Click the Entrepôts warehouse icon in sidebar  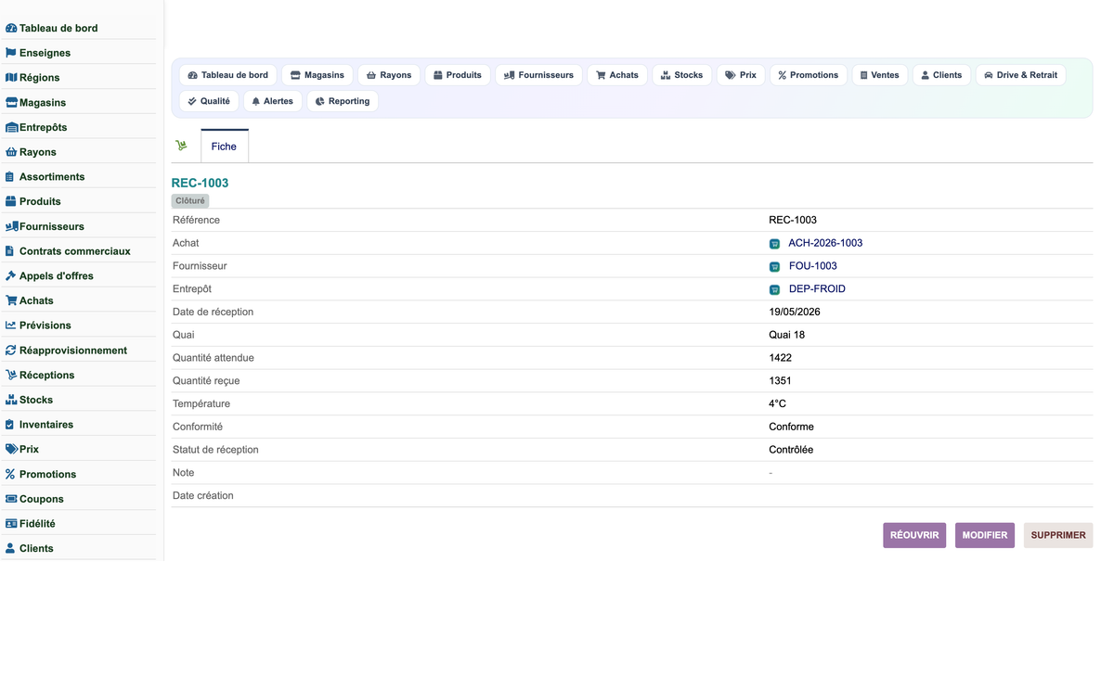click(11, 127)
